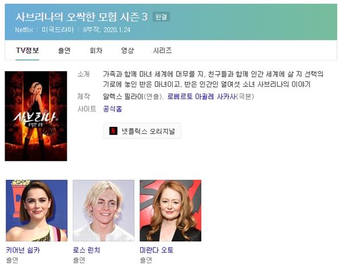Open the 회차 tab

click(x=96, y=51)
